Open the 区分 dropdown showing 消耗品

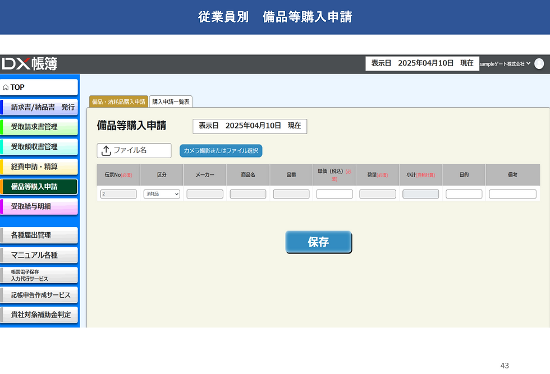click(162, 194)
